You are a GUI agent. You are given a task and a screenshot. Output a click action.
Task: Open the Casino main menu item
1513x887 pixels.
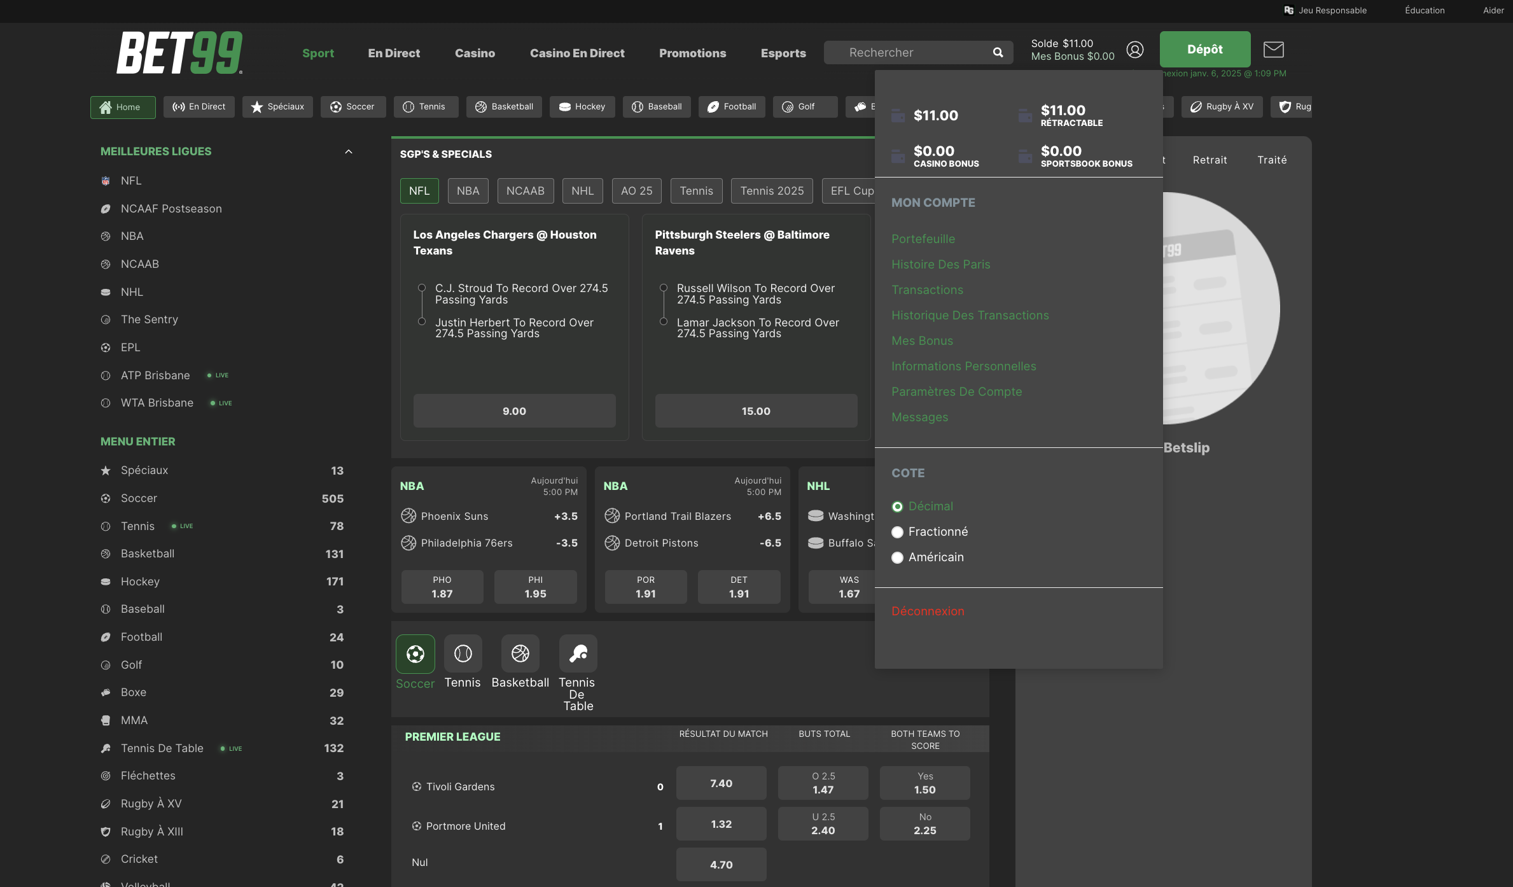(x=475, y=53)
